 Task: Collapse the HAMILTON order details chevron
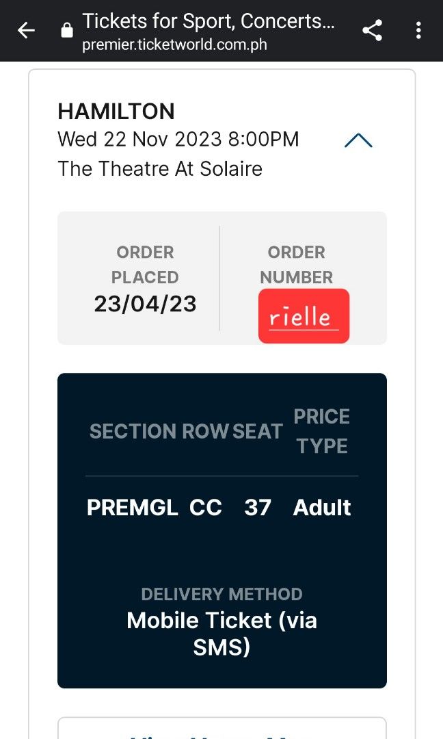coord(358,140)
